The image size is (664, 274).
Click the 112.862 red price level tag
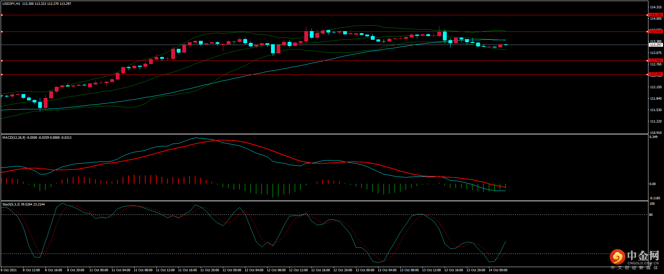(x=655, y=61)
